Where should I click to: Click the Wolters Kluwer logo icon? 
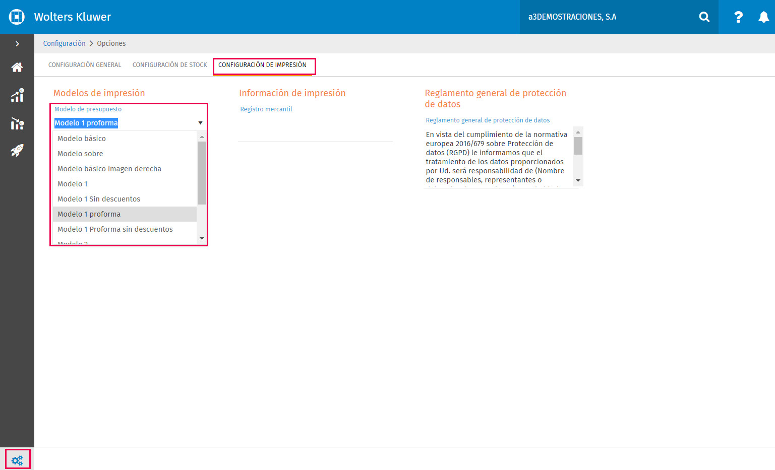click(x=17, y=17)
